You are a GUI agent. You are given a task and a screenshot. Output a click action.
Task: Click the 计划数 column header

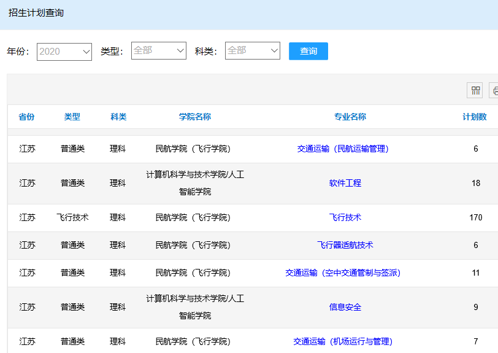click(x=475, y=117)
